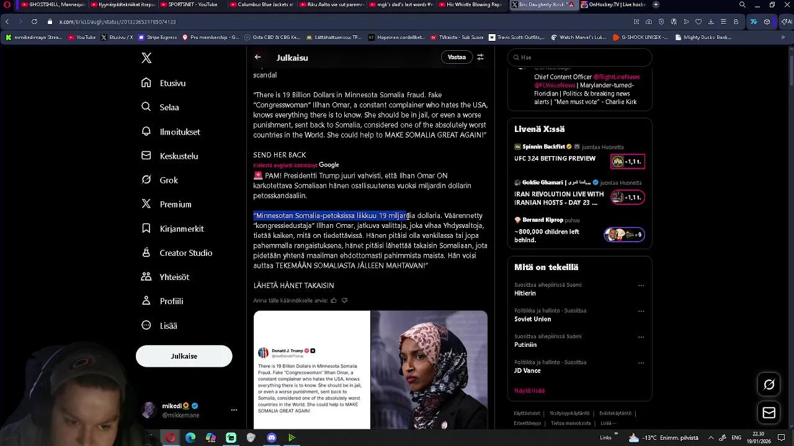Open reply sort filter icon beside Vastaa
The height and width of the screenshot is (446, 794).
tap(480, 57)
